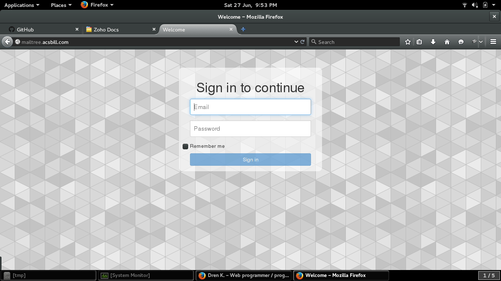
Task: Reload the current page
Action: (x=303, y=42)
